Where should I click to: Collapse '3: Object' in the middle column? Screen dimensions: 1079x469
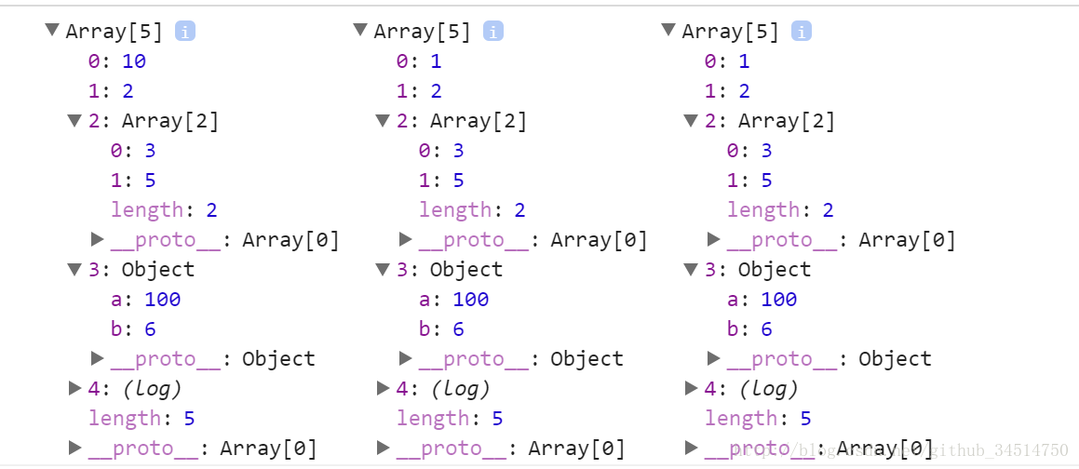pyautogui.click(x=383, y=269)
